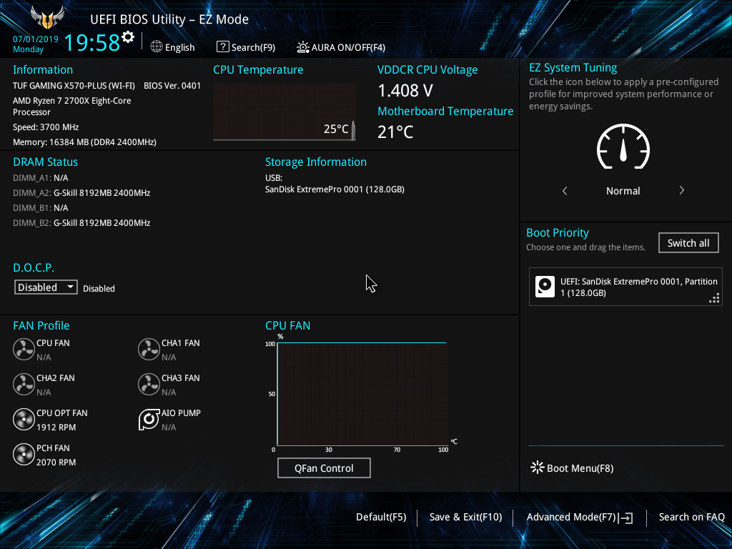Click the Normal tuning profile label

[623, 190]
